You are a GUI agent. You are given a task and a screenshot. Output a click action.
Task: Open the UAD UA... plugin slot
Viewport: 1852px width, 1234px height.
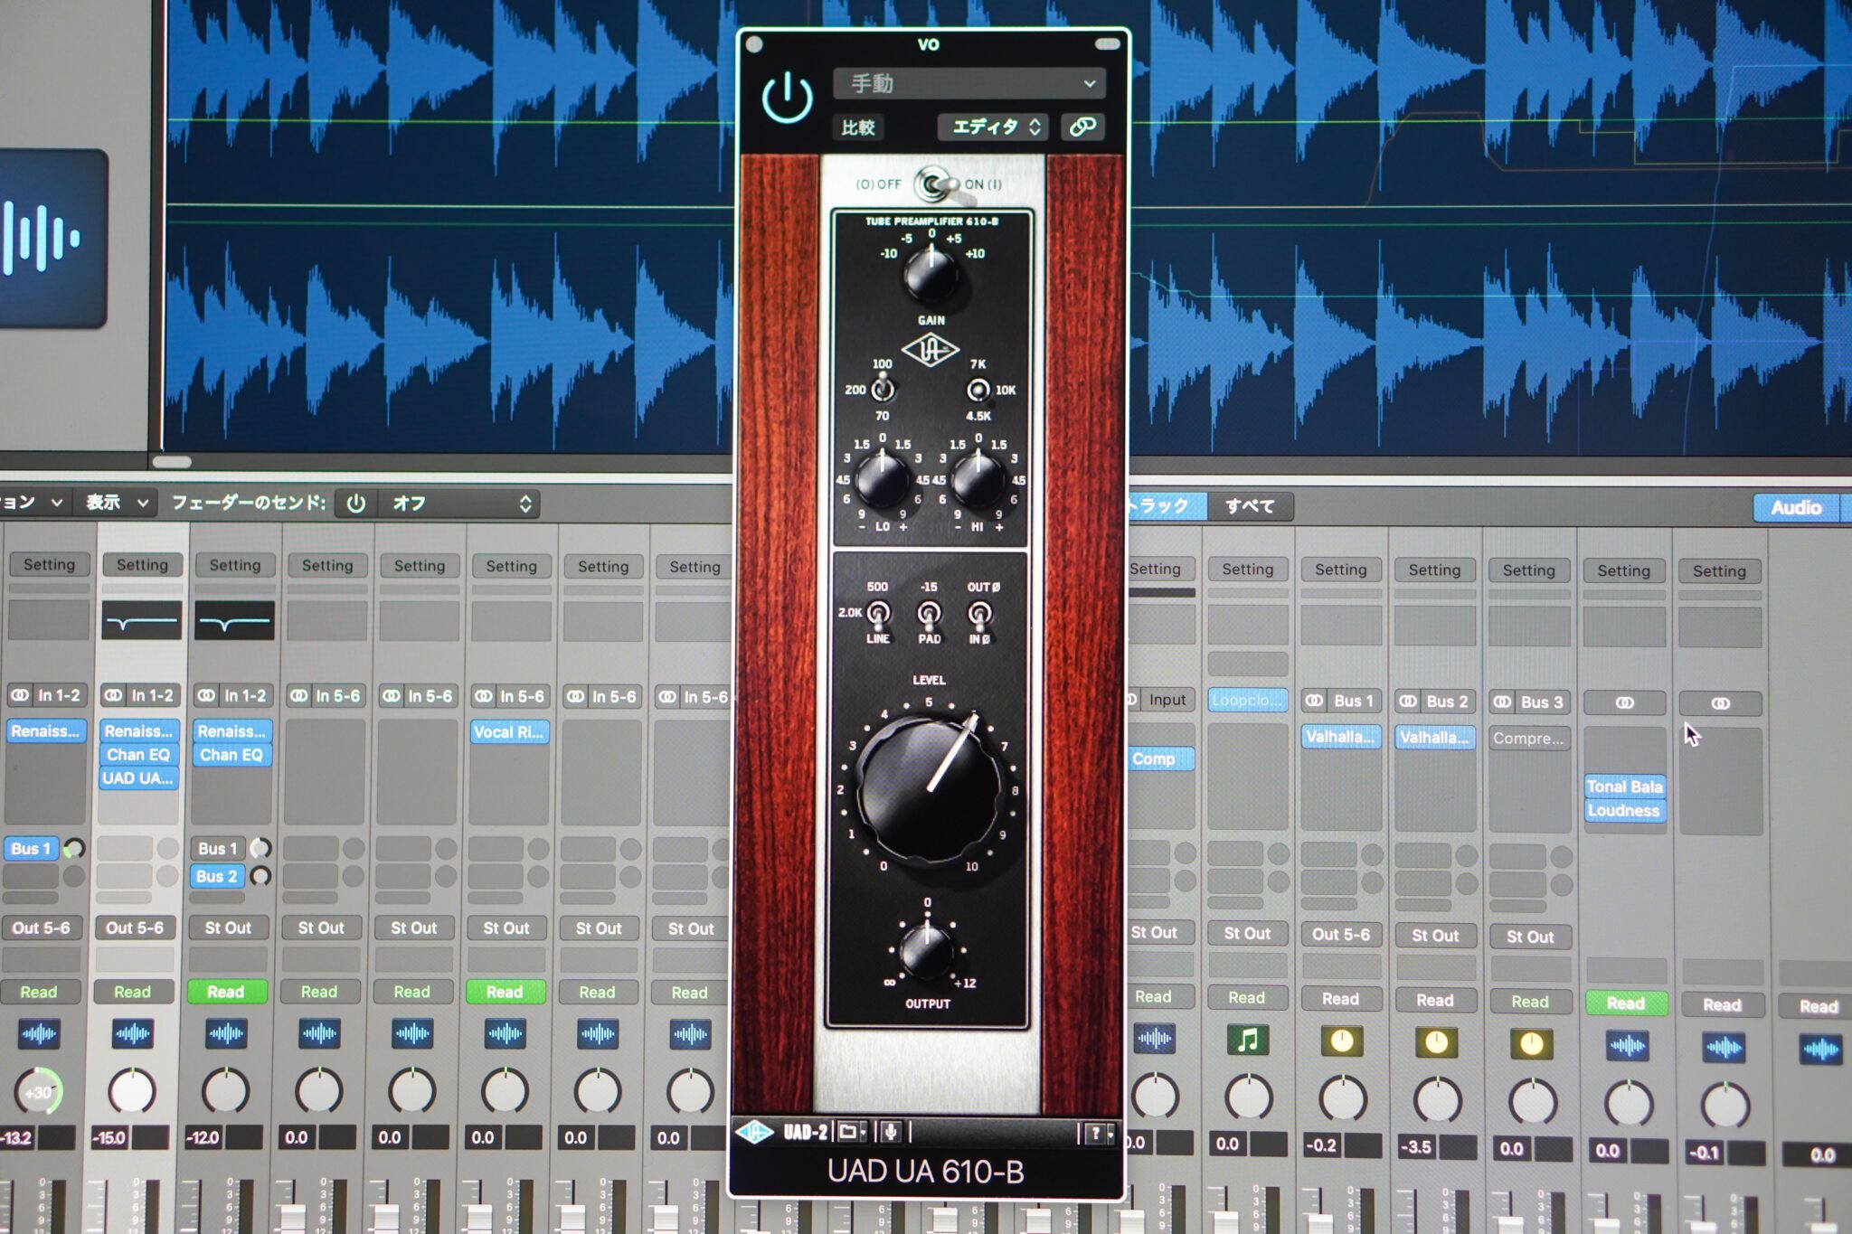click(138, 778)
